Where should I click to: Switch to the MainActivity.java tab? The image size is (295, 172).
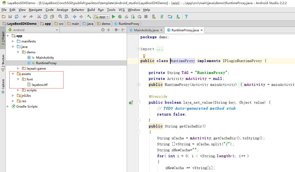146,30
